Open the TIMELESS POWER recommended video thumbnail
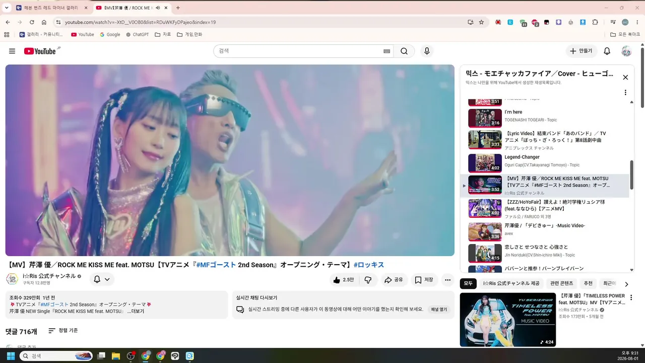The width and height of the screenshot is (645, 363). (x=508, y=320)
